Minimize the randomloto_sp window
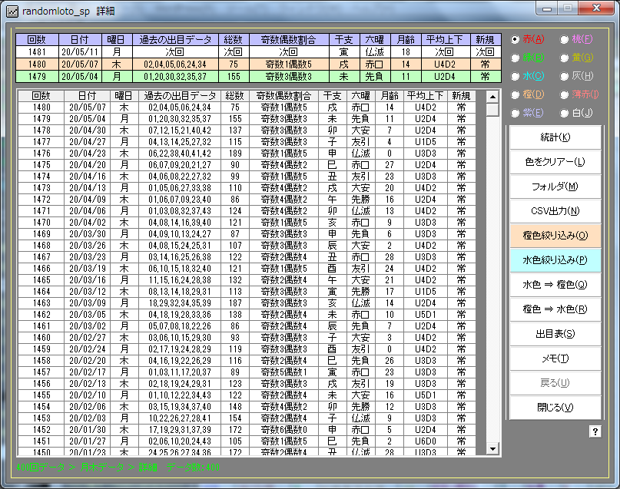620x489 pixels. pyautogui.click(x=547, y=8)
